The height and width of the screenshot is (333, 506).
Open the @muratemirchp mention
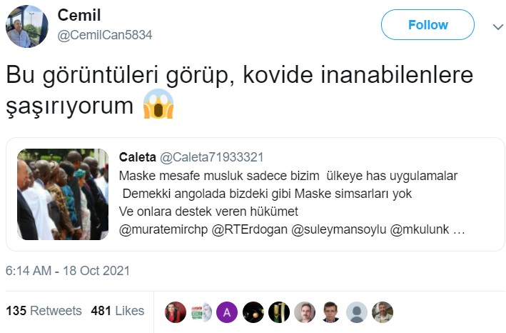pyautogui.click(x=163, y=229)
